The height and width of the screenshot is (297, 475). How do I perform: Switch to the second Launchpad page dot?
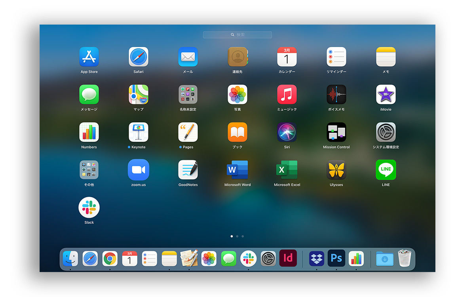[237, 236]
